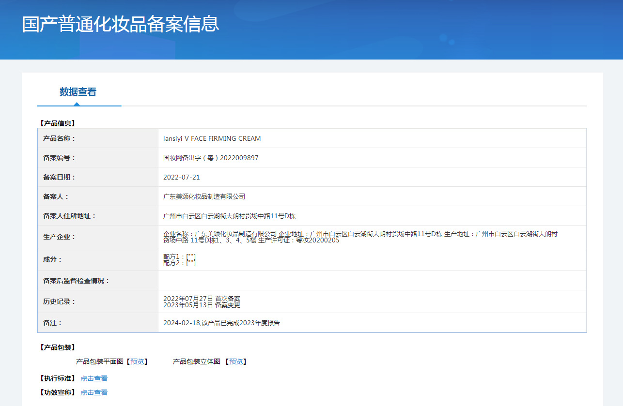Click the 产品包装立体图 label text
The image size is (623, 406).
[197, 361]
